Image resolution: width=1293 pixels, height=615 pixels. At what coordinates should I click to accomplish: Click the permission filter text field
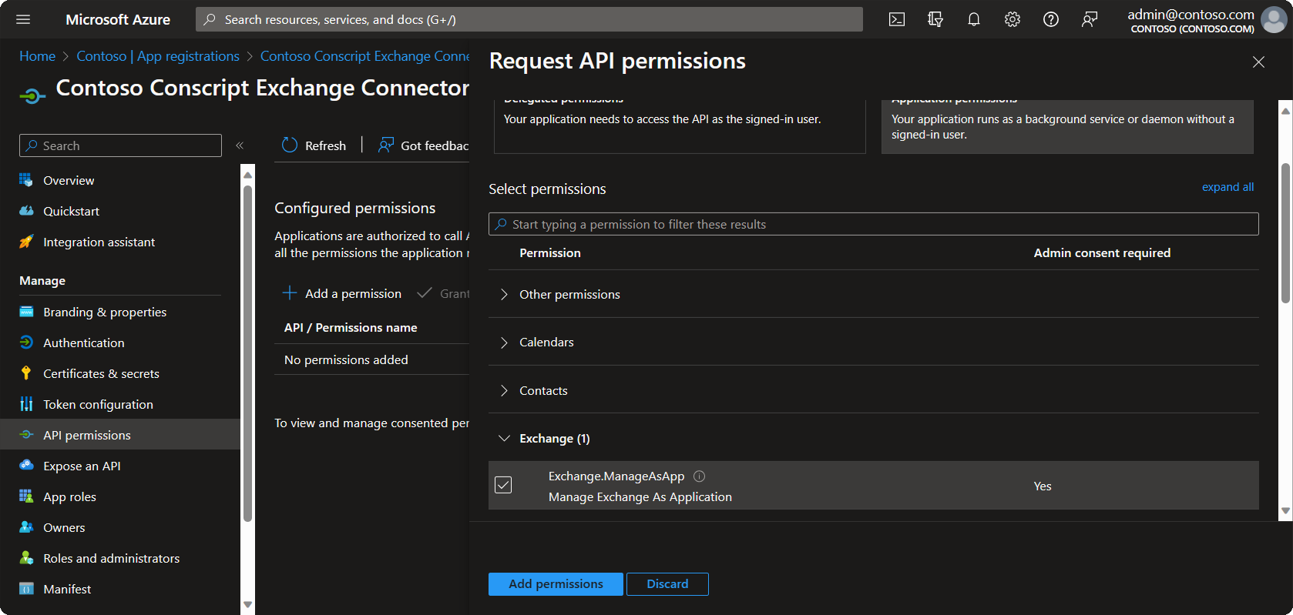pos(874,224)
